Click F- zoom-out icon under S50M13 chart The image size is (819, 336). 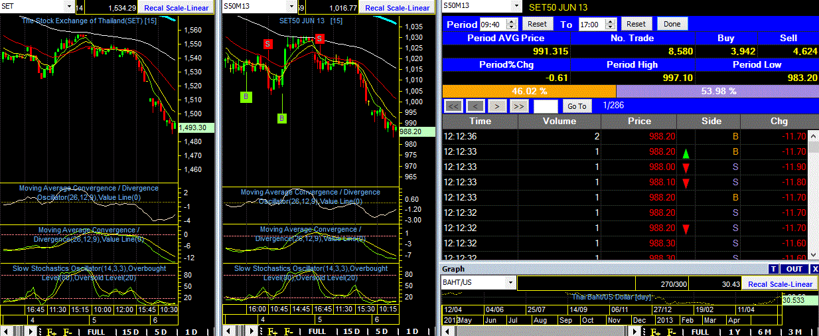tap(288, 331)
